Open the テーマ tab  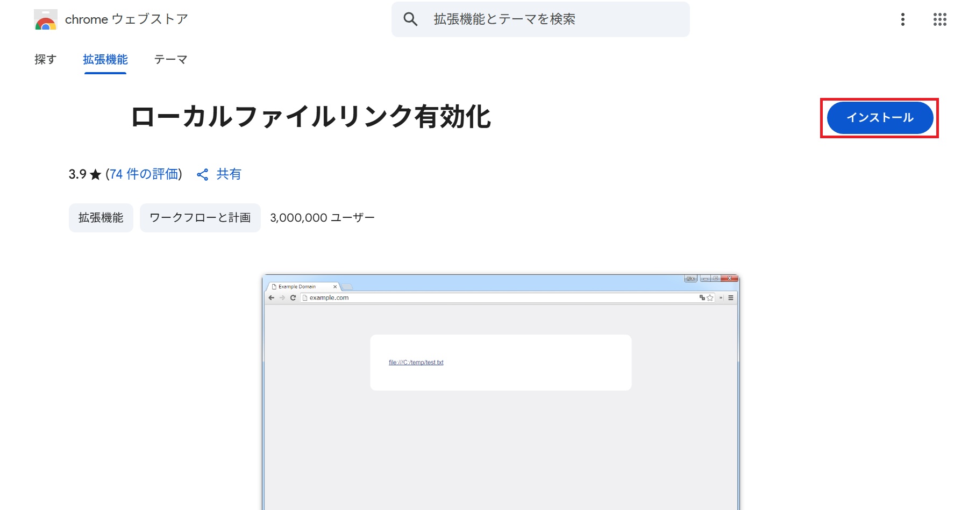pos(170,59)
